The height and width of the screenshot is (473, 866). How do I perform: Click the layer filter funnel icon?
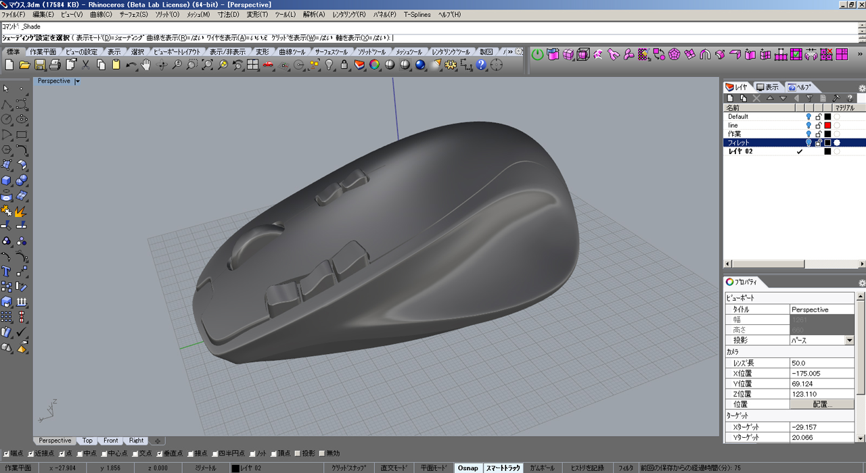tap(809, 98)
